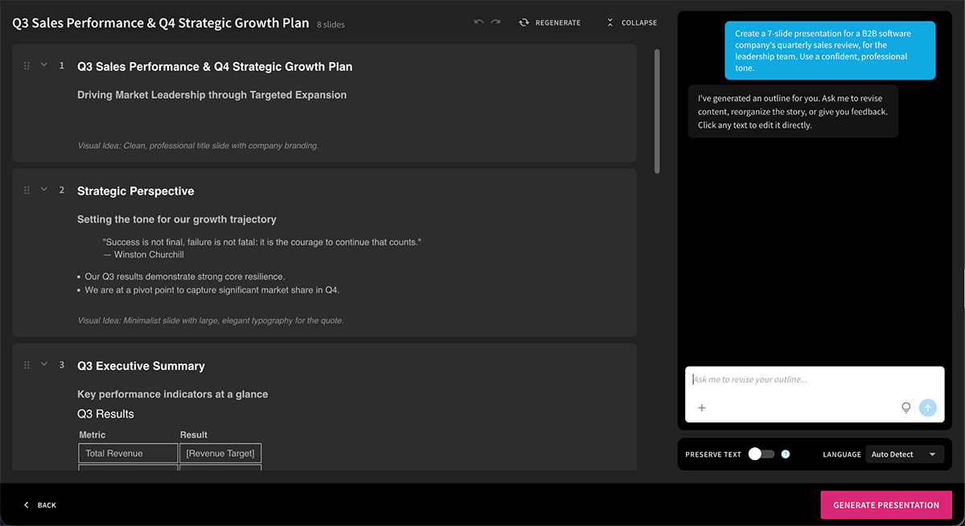Collapse all slides in outline
This screenshot has width=965, height=526.
[x=630, y=23]
